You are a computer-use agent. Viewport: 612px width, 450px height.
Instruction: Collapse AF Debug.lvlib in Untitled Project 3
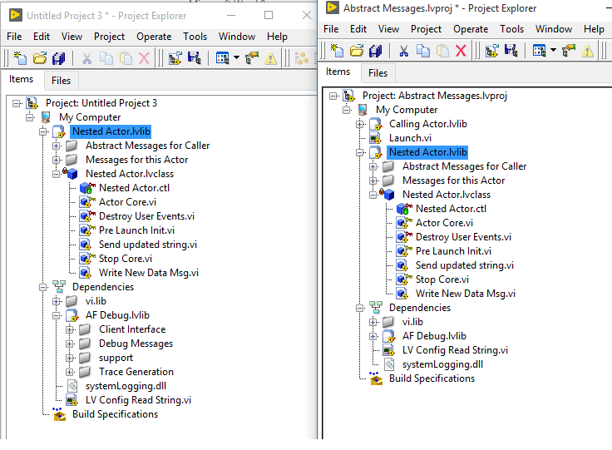57,315
